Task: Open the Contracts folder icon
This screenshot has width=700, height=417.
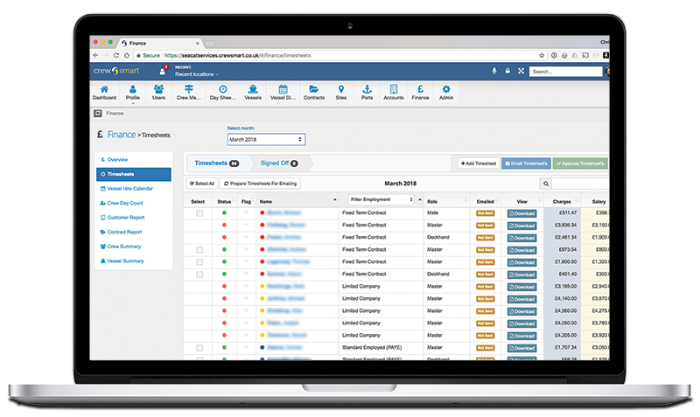Action: pyautogui.click(x=313, y=92)
